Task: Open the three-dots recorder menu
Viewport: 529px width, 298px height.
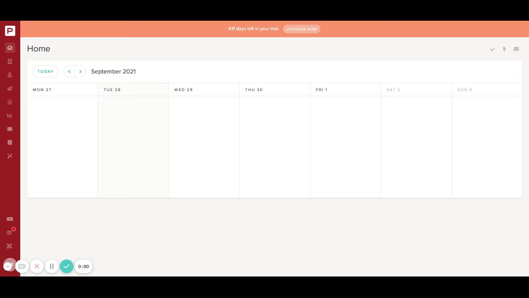Action: (8, 267)
